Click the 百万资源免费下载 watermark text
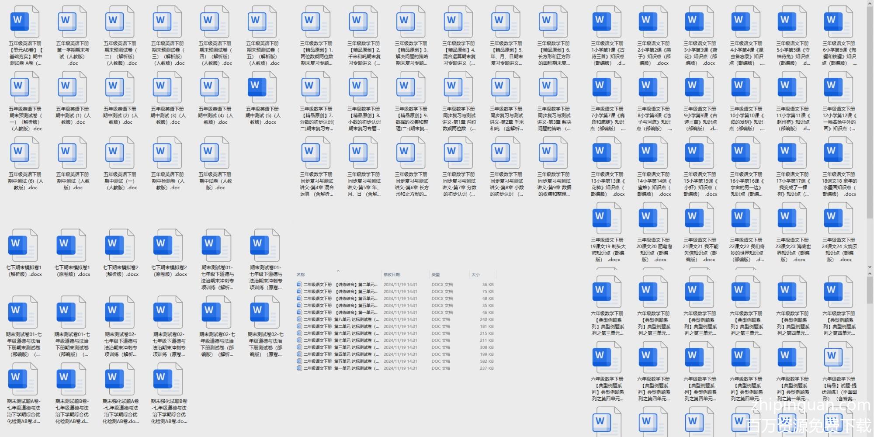The width and height of the screenshot is (874, 437). tap(808, 425)
